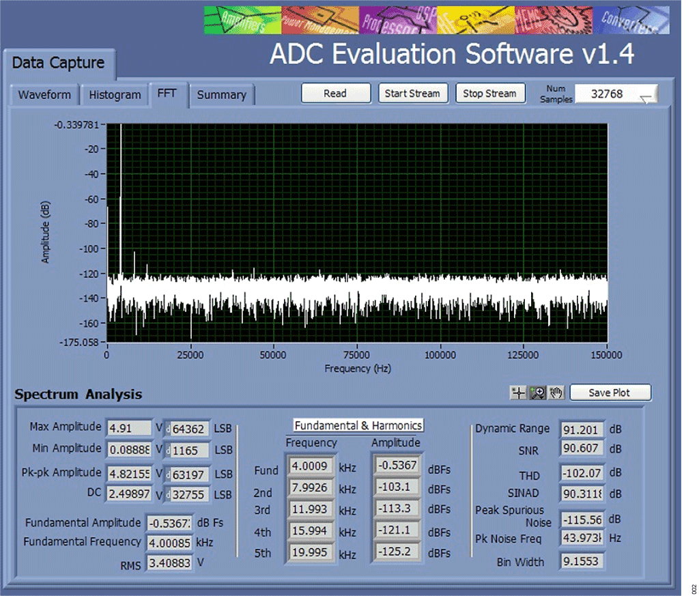Click the Fundamental Frequency value field
The height and width of the screenshot is (596, 699).
(x=169, y=542)
